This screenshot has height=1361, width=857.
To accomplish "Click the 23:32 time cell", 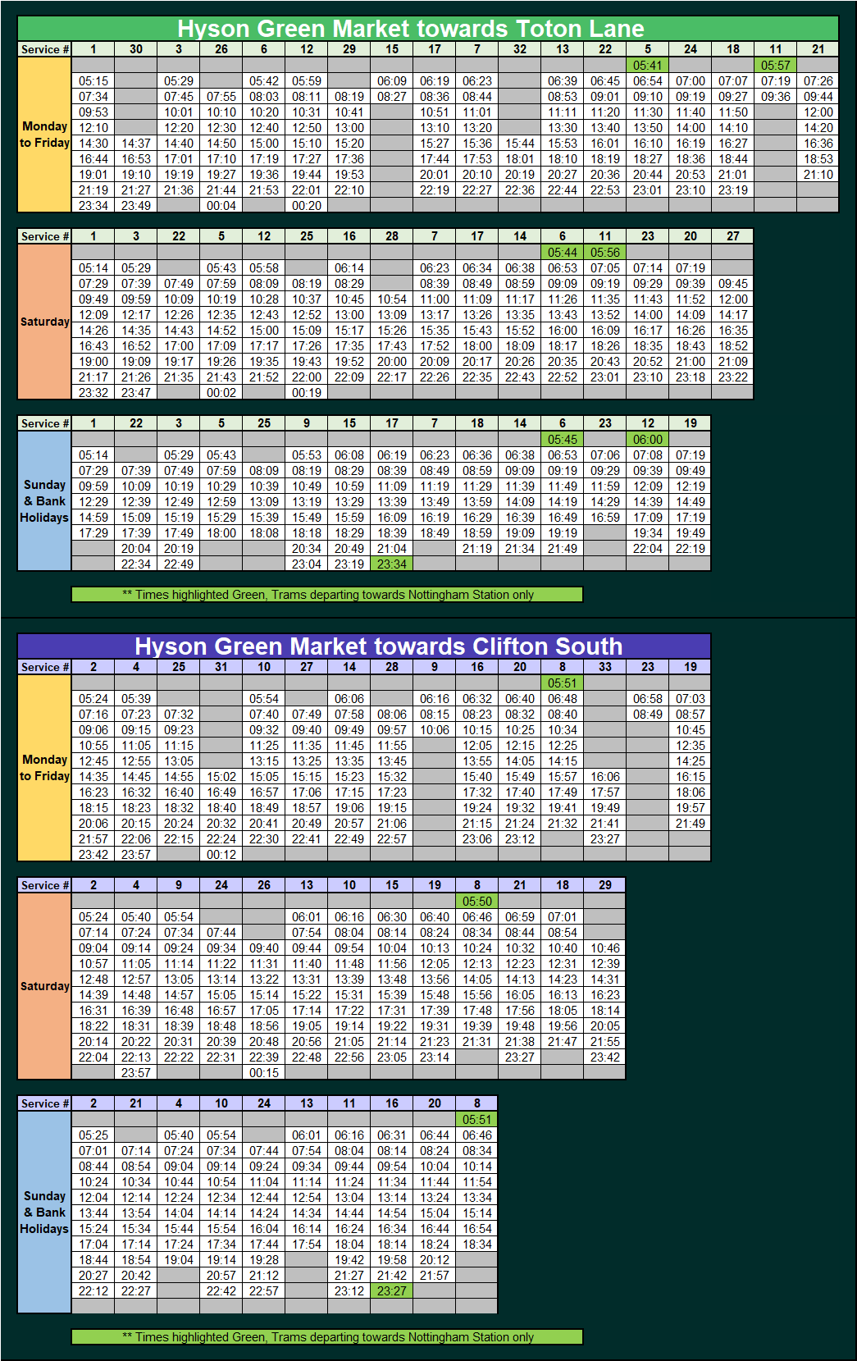I will tap(93, 392).
